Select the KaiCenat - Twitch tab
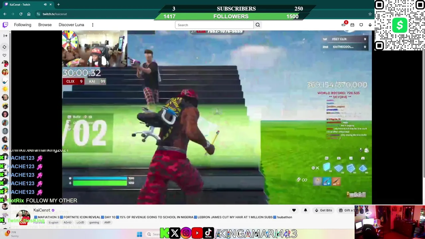 28,5
